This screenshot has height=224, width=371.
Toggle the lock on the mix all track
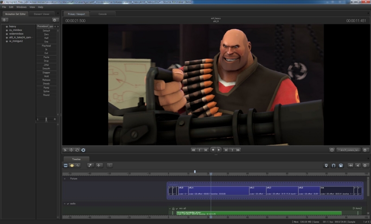click(173, 209)
